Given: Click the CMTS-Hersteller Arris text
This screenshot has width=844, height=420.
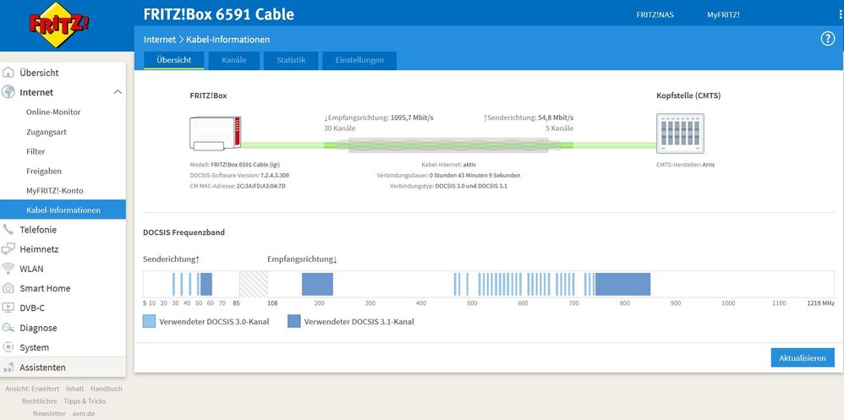Looking at the screenshot, I should pyautogui.click(x=685, y=165).
